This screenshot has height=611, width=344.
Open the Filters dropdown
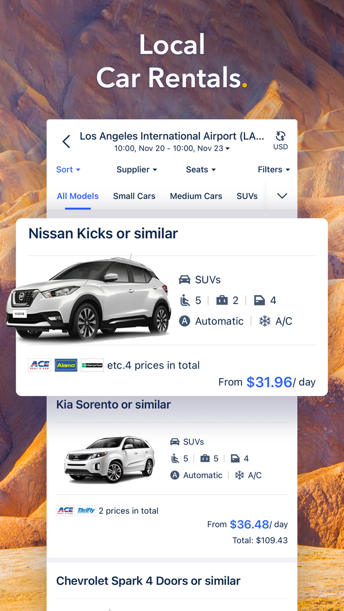tap(274, 169)
